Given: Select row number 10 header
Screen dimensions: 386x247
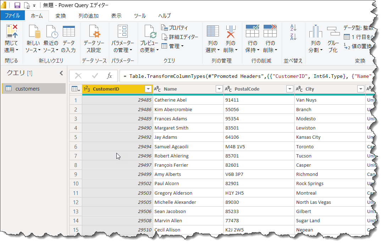Looking at the screenshot, I should 76,183.
